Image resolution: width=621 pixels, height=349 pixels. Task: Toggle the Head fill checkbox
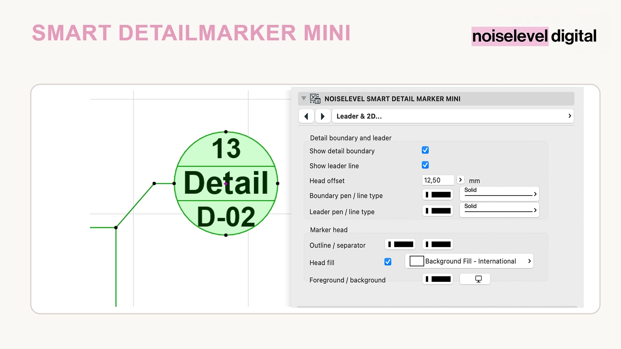click(388, 262)
